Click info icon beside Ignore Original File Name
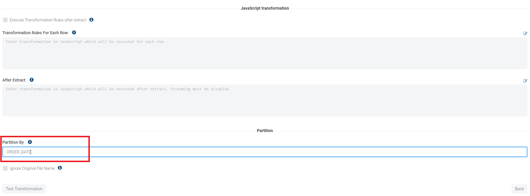 click(x=60, y=168)
